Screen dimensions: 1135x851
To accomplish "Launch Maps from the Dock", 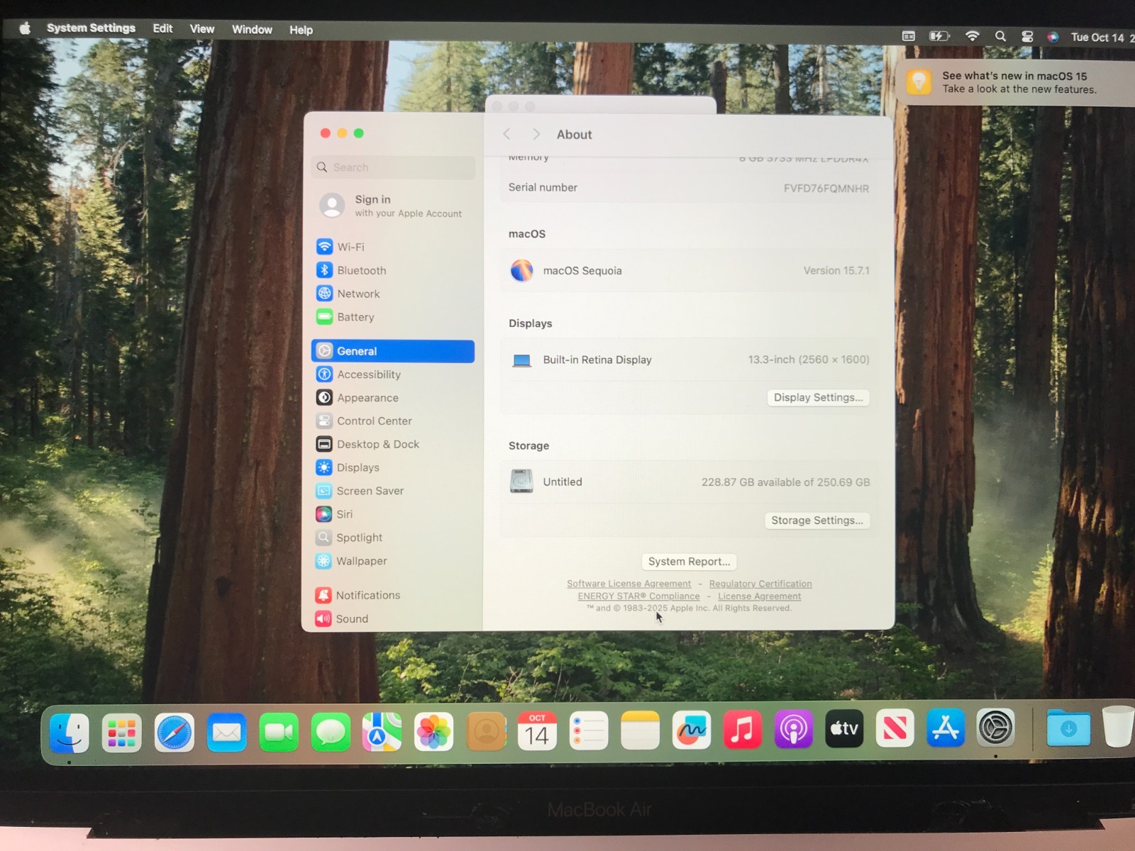I will (x=382, y=732).
